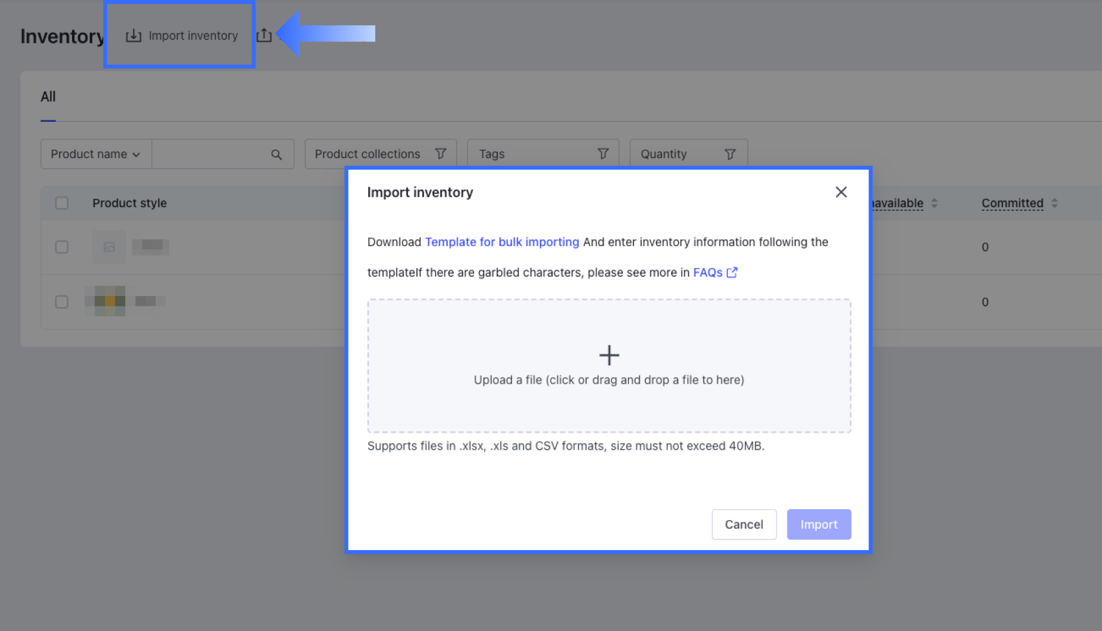Click the Import button
Viewport: 1102px width, 631px height.
819,524
